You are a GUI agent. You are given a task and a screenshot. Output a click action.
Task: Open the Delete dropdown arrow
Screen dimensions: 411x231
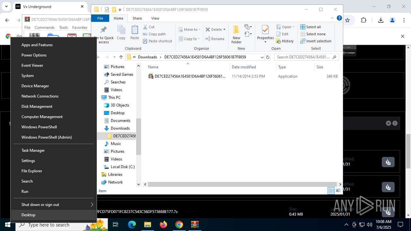point(224,30)
